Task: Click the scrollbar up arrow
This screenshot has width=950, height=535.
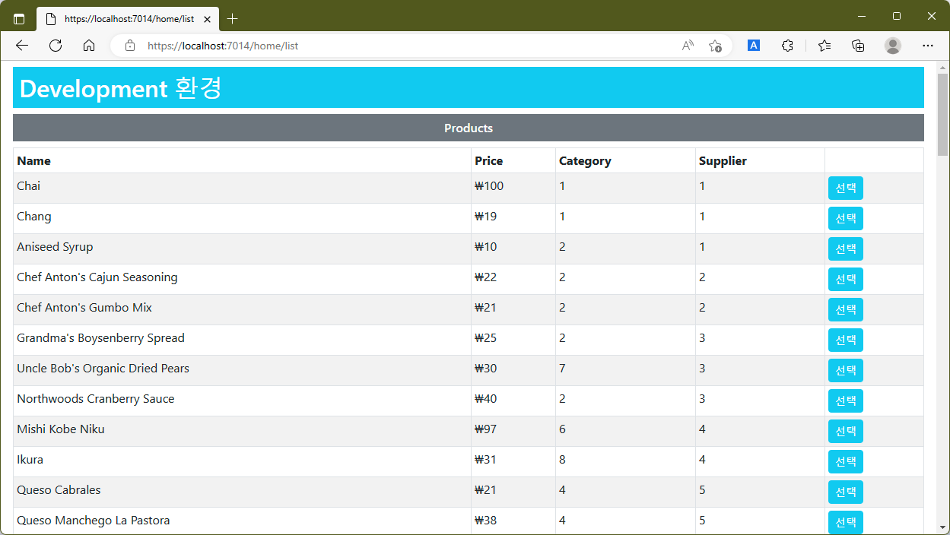Action: click(943, 67)
